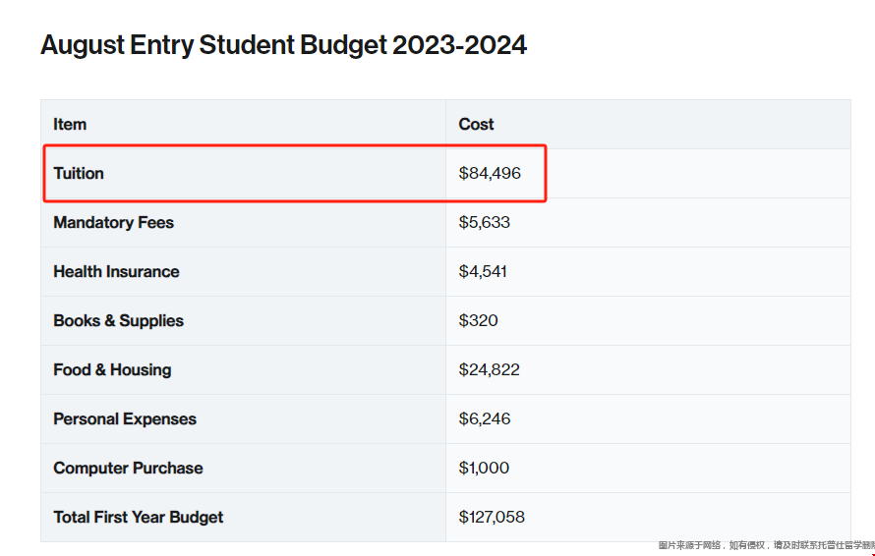Click the $127,058 total amount

click(493, 518)
